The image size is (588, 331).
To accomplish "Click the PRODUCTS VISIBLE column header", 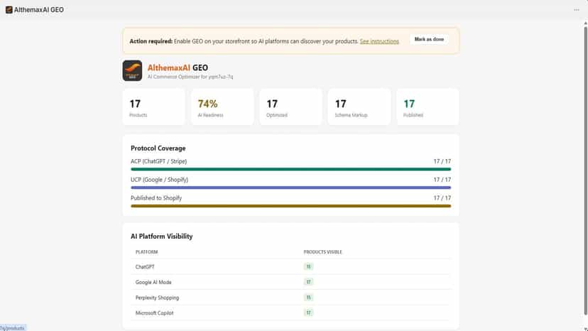I will click(x=323, y=252).
